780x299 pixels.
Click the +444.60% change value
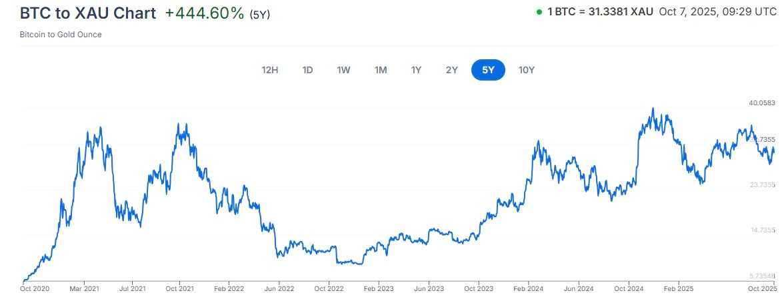coord(205,13)
